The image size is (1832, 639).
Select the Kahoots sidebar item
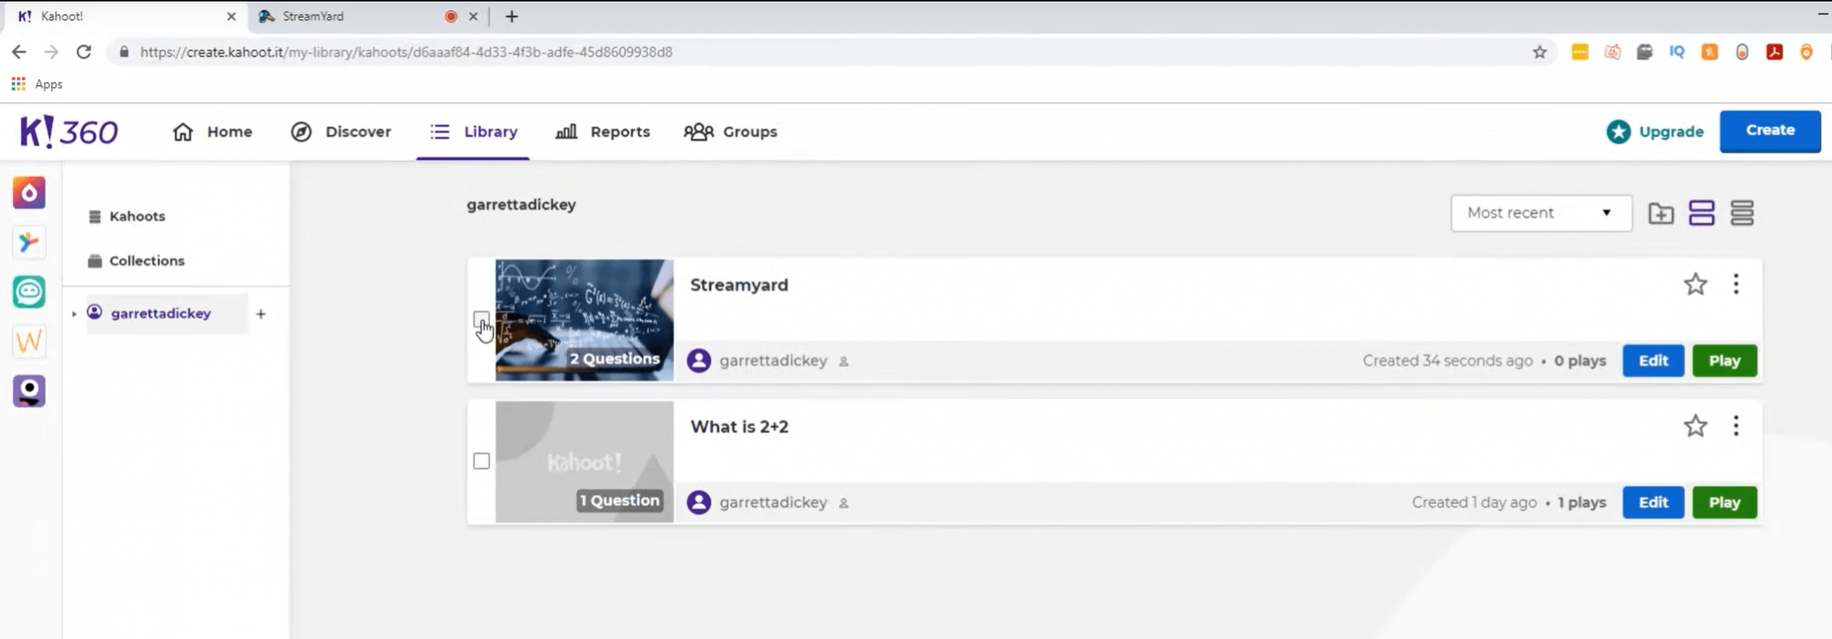(127, 216)
